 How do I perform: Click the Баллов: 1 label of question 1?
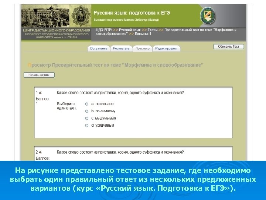pos(42,101)
